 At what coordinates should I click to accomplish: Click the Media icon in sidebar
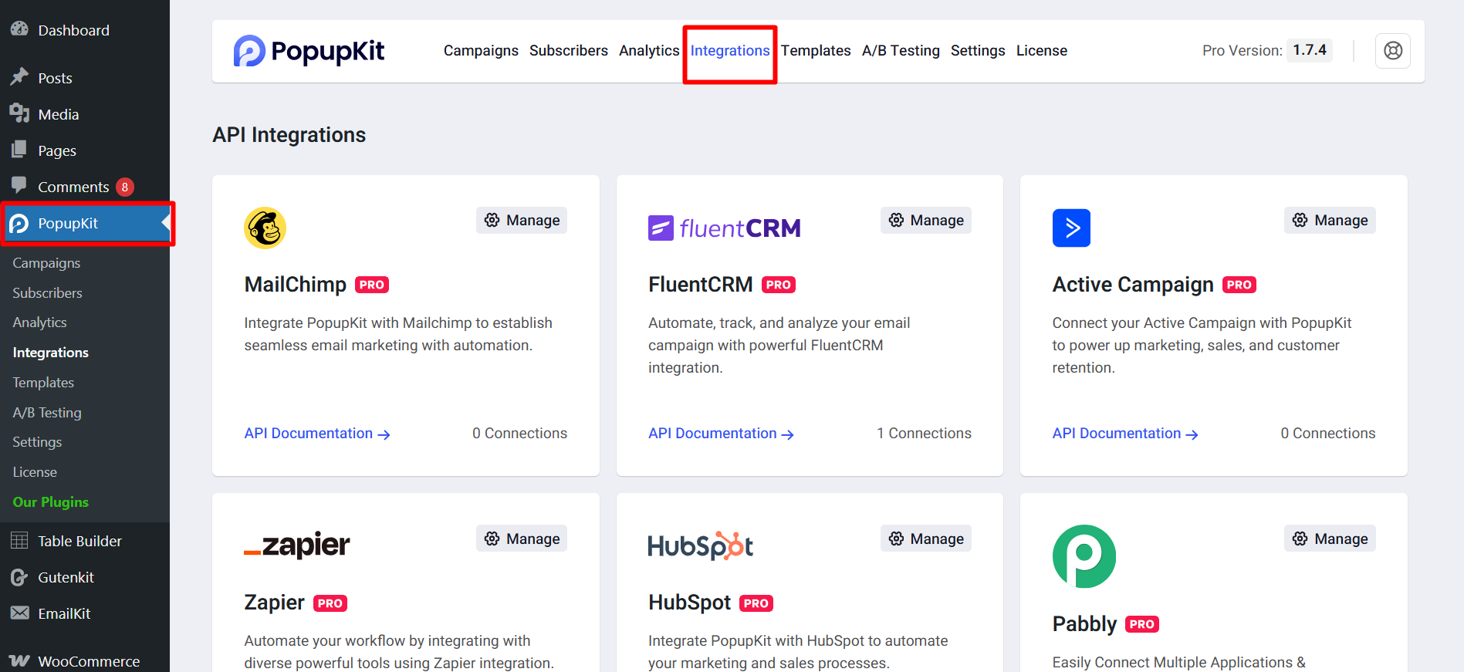[19, 113]
